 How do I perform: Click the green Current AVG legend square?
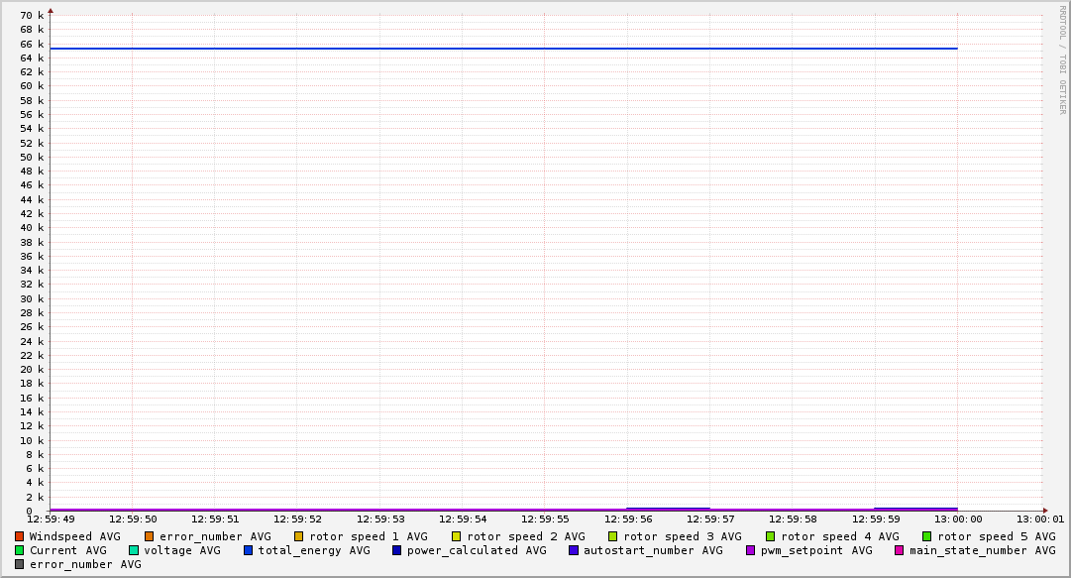pyautogui.click(x=20, y=550)
